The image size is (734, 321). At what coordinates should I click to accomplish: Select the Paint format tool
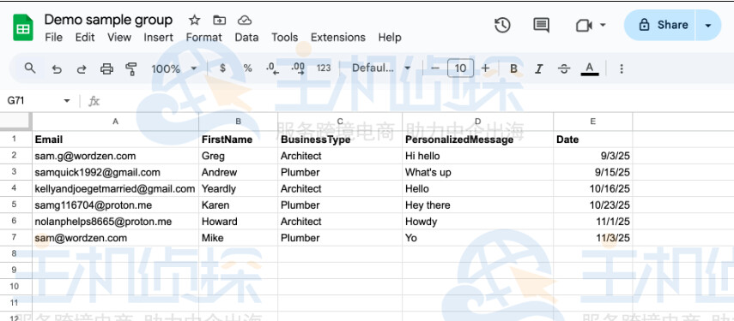point(131,69)
